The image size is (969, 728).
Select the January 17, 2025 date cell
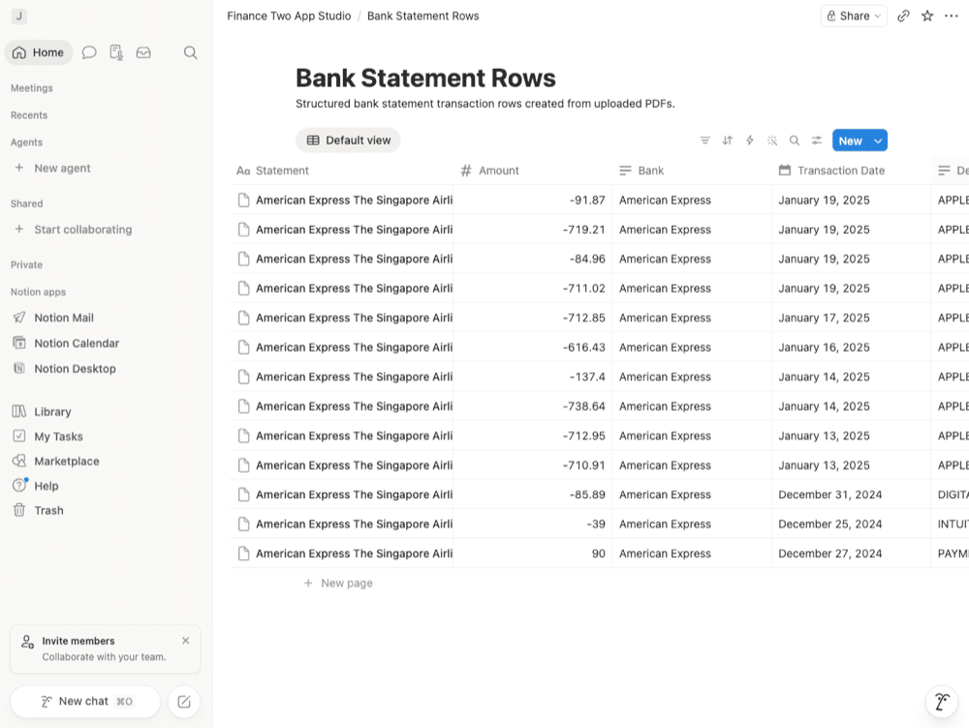[851, 318]
